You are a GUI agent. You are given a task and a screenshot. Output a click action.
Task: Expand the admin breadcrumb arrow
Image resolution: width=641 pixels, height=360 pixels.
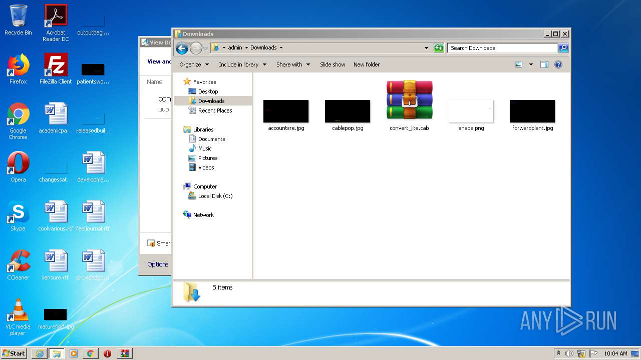pos(246,48)
